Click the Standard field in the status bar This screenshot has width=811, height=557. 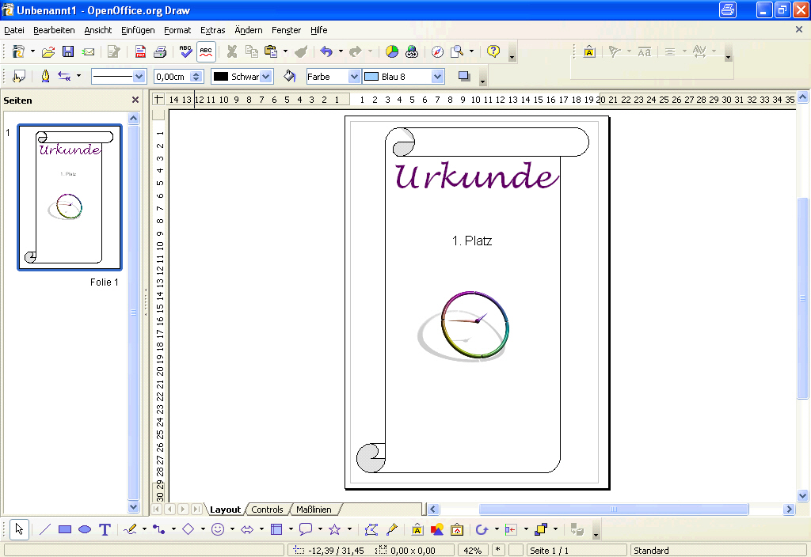[719, 551]
